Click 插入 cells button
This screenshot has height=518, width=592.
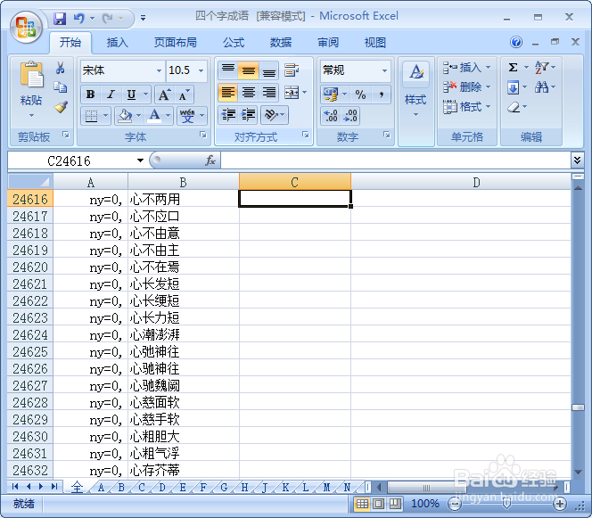pos(466,68)
